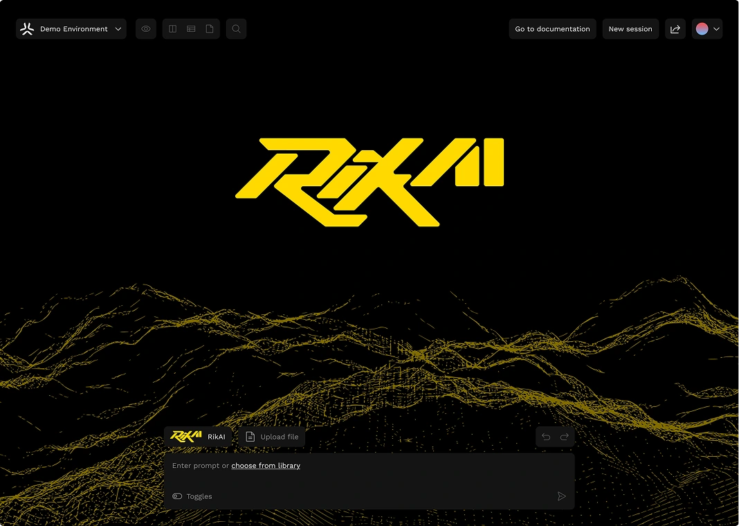Start a New session
This screenshot has height=526, width=739.
(x=630, y=29)
